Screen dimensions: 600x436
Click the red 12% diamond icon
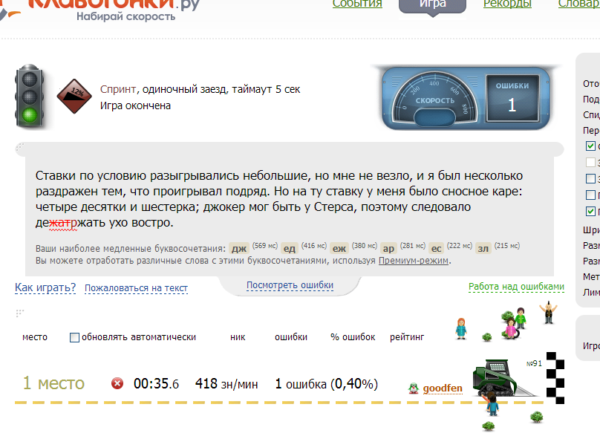pyautogui.click(x=74, y=96)
